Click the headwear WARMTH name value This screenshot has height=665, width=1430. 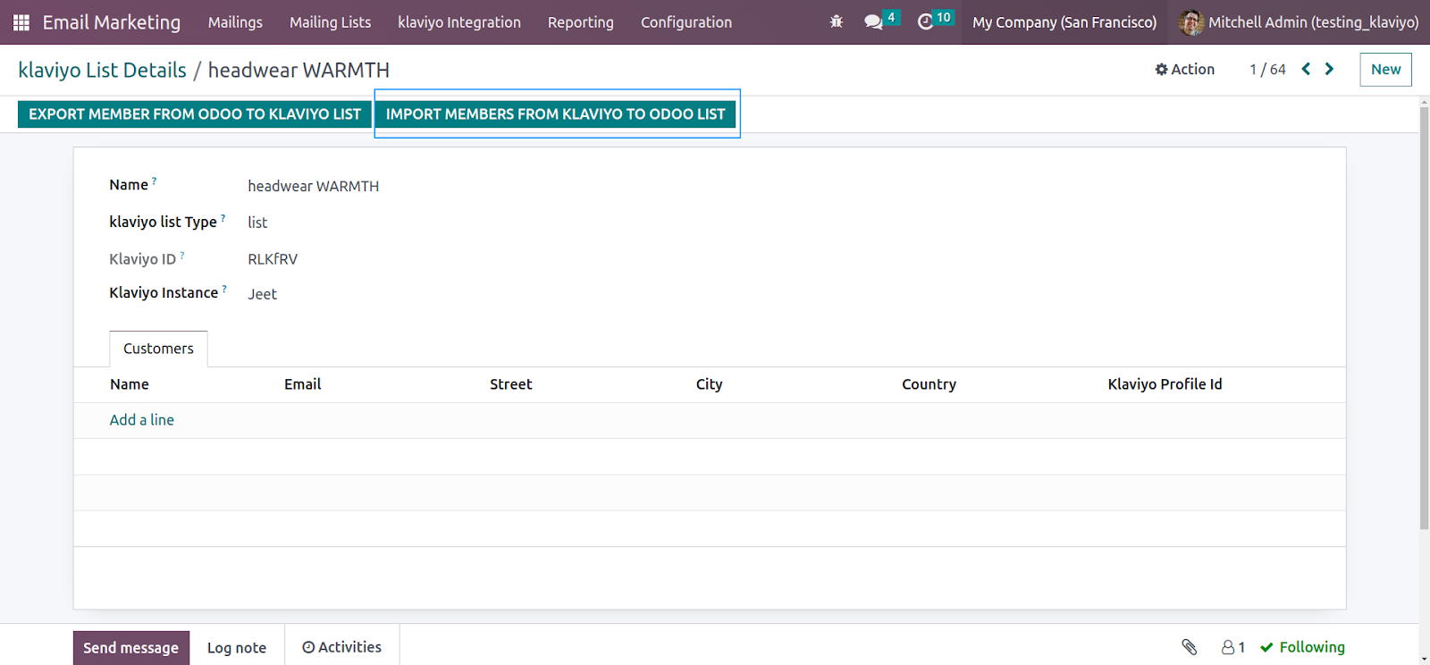coord(314,186)
